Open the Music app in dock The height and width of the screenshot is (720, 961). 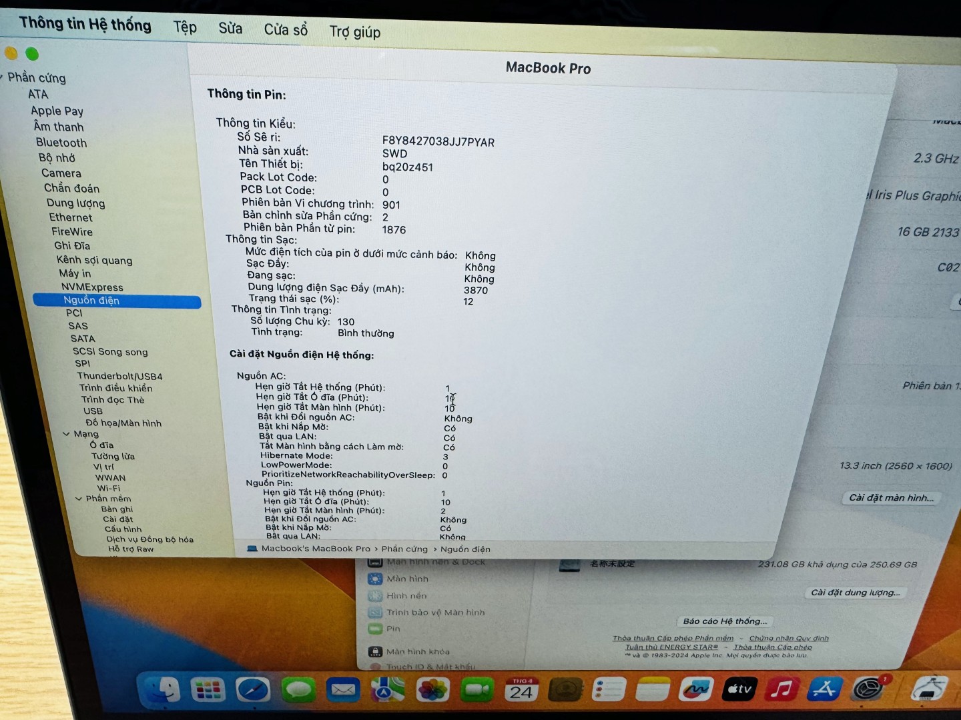781,689
